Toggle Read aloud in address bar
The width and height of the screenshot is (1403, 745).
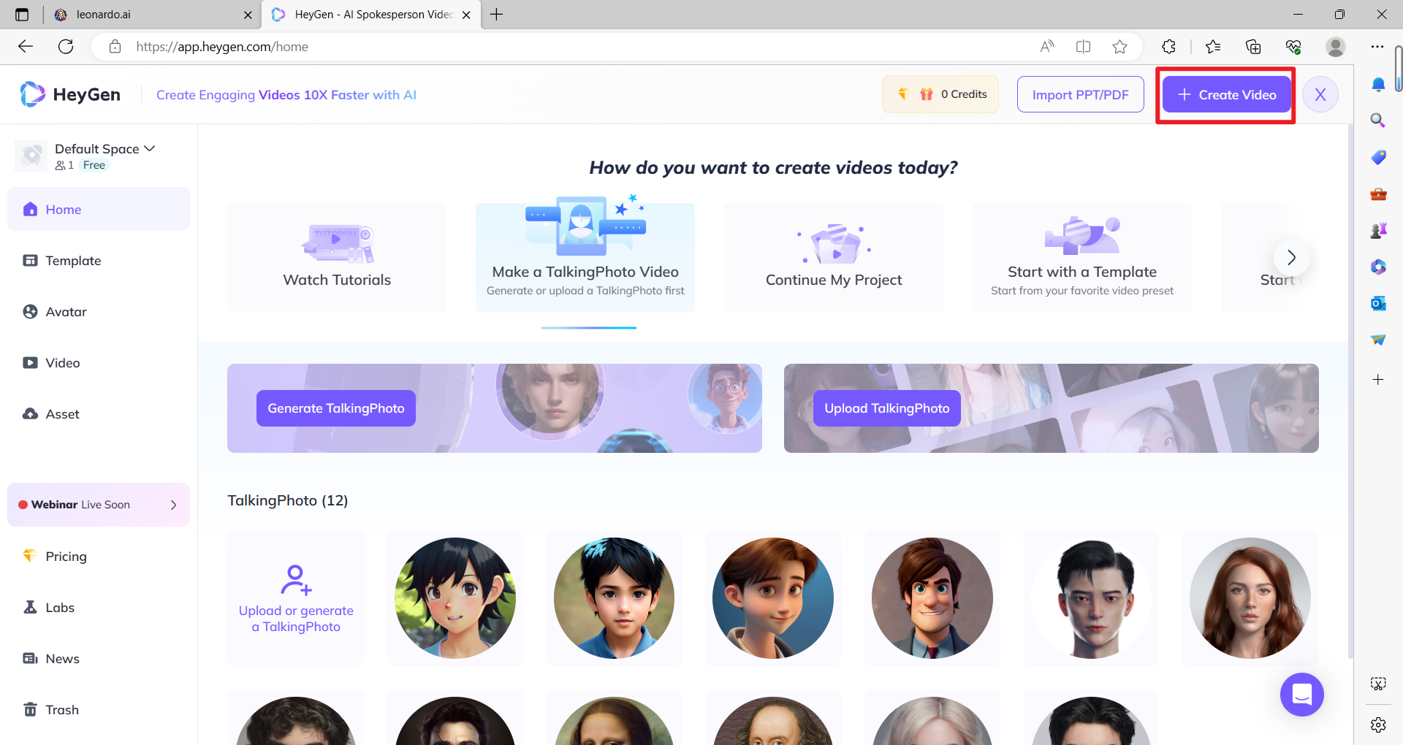click(1047, 47)
